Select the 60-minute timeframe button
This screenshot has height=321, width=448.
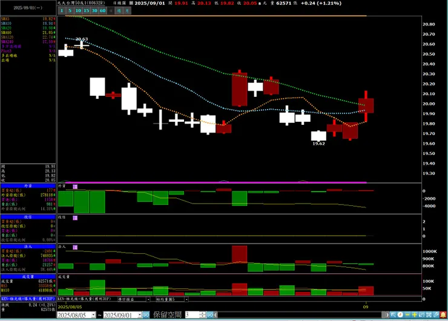pyautogui.click(x=103, y=10)
